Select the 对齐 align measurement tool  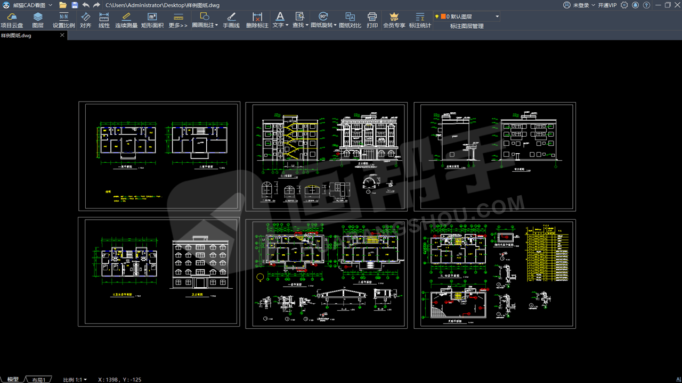[x=86, y=20]
